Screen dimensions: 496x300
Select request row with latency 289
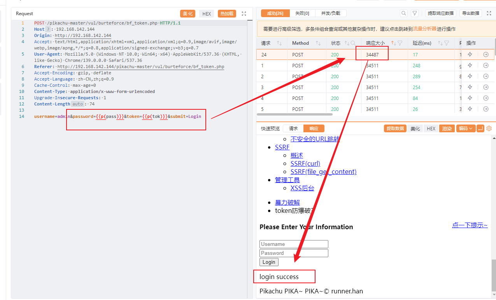pyautogui.click(x=376, y=76)
